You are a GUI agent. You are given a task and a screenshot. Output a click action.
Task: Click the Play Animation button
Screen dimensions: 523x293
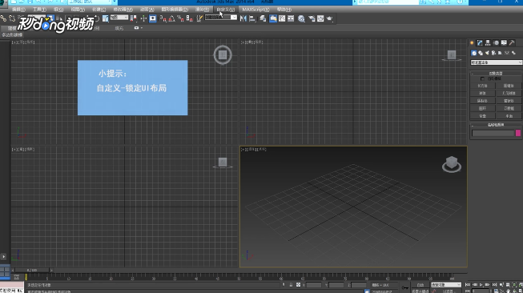pos(481,285)
